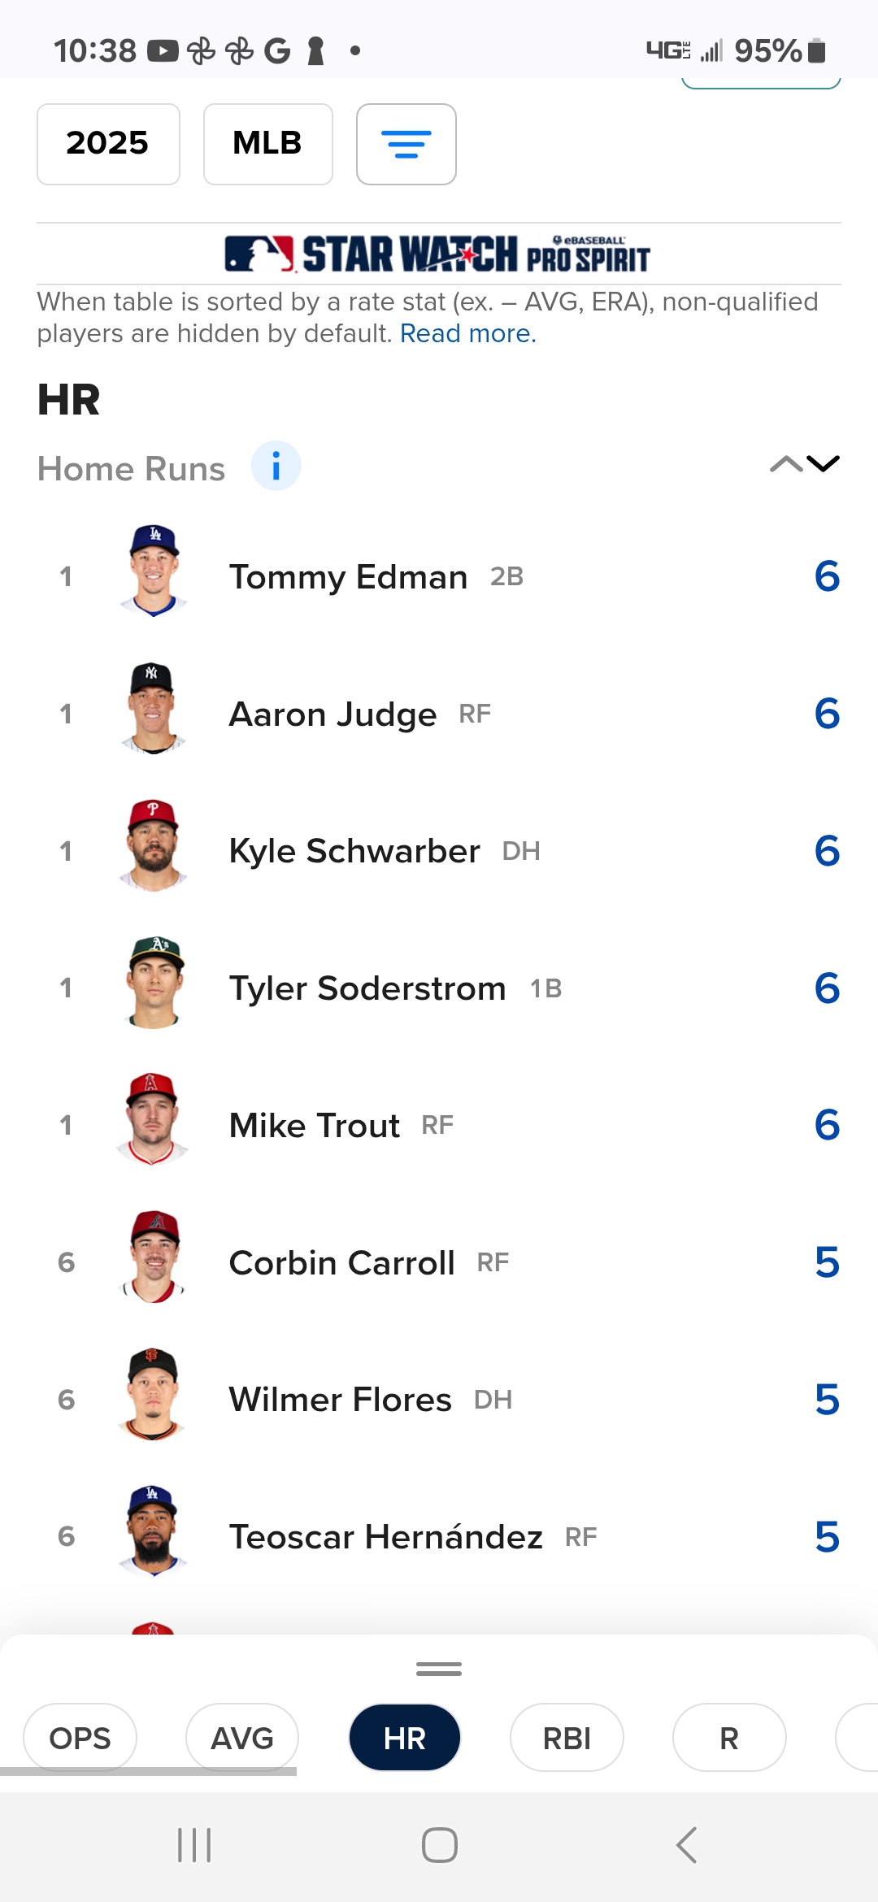Viewport: 878px width, 1902px height.
Task: Follow the Read more link
Action: (468, 333)
